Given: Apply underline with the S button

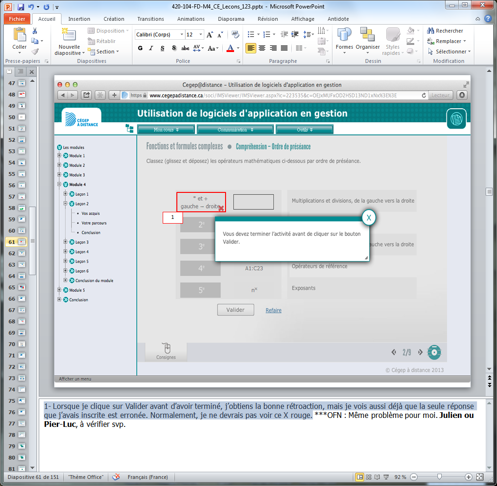Looking at the screenshot, I should pos(162,48).
